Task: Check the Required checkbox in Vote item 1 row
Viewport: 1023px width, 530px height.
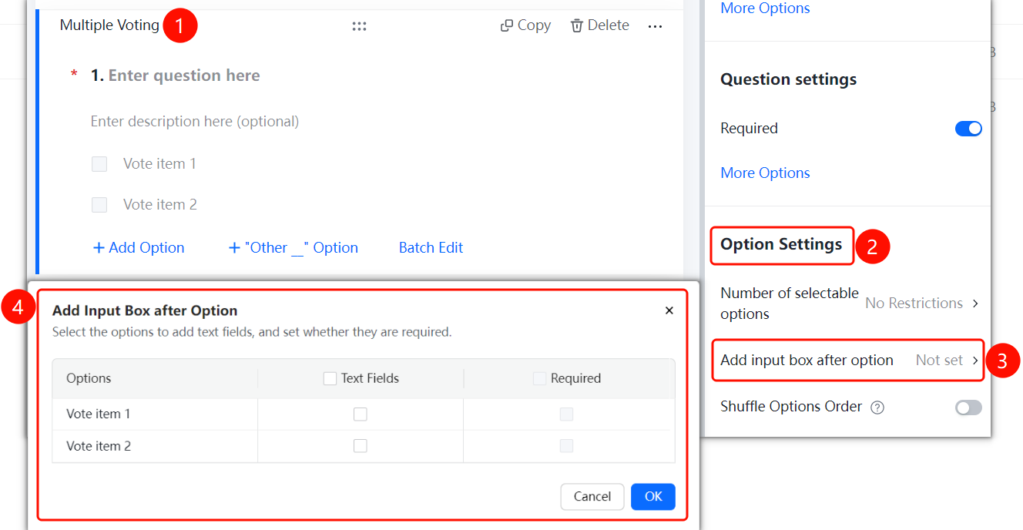Action: coord(566,414)
